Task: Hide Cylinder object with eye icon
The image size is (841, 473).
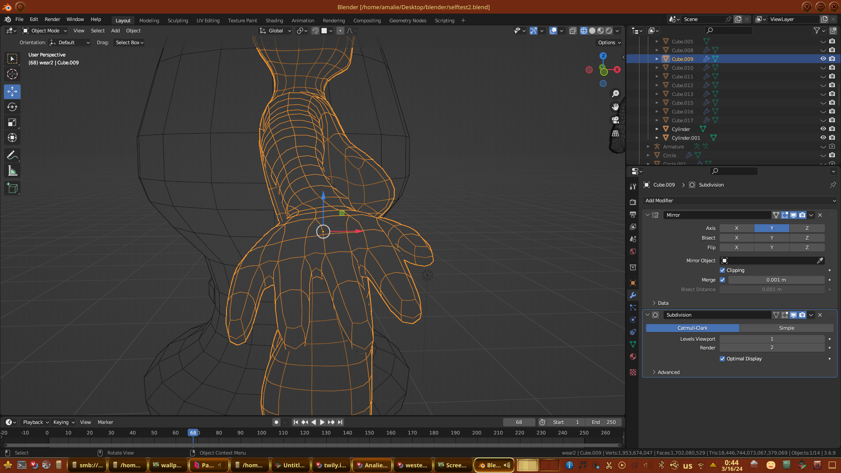Action: coord(823,129)
